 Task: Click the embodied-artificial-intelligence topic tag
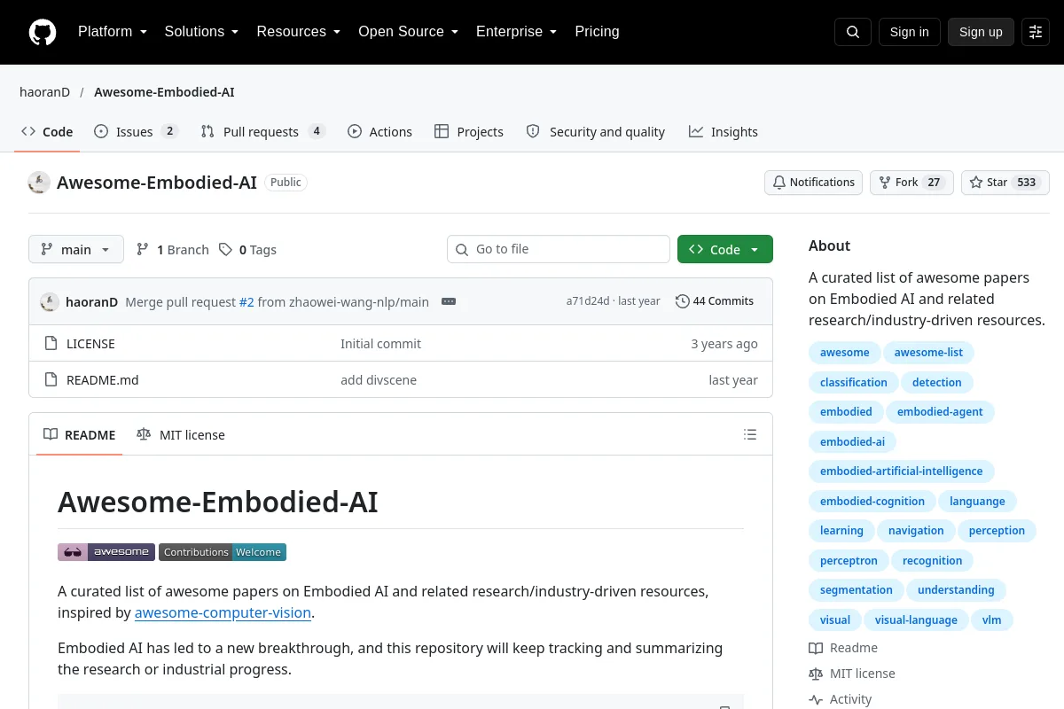[x=902, y=471]
